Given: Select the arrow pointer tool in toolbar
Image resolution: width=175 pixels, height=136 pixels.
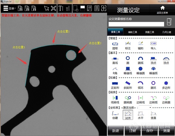Looking at the screenshot, I should coord(47,8).
